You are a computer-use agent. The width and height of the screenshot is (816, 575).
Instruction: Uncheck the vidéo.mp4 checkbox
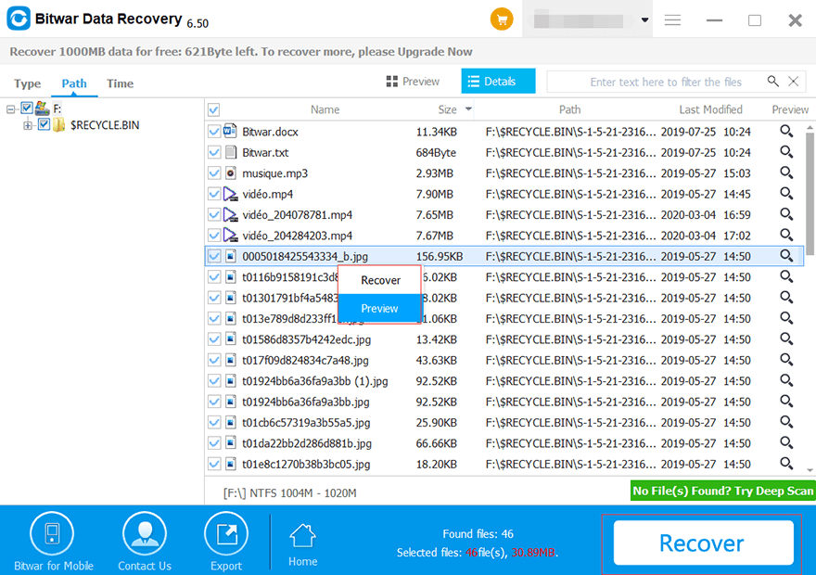click(x=214, y=194)
